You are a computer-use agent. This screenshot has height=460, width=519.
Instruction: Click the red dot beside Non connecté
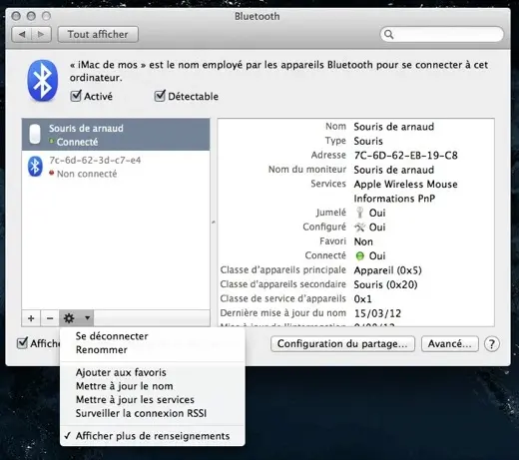point(51,173)
